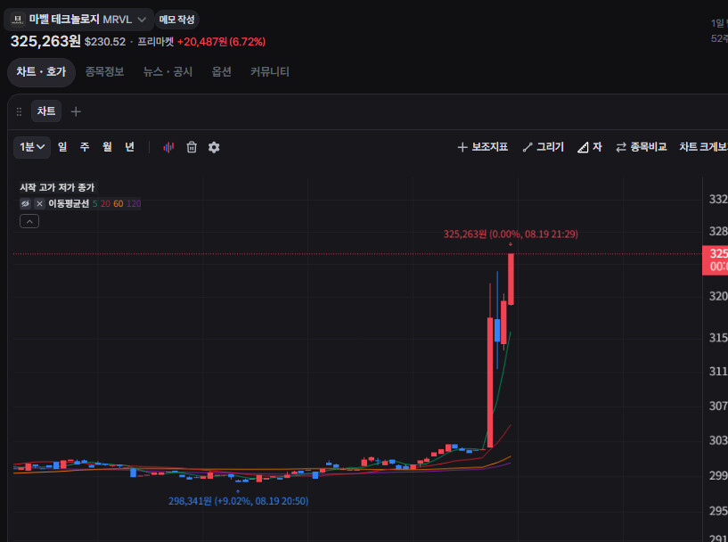Click the red 20 moving average period

(x=105, y=204)
